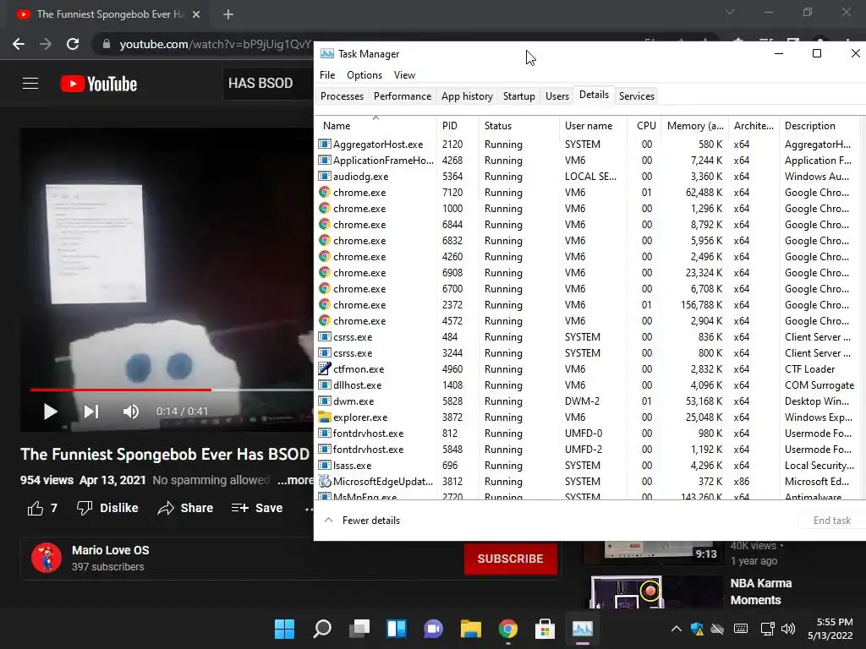Sort by the Name column header
The image size is (866, 649).
[375, 126]
